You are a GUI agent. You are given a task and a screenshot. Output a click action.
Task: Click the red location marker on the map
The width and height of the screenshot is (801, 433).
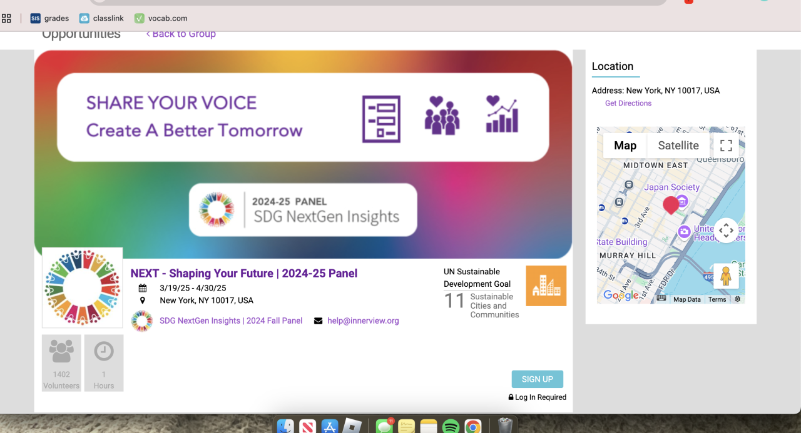[x=671, y=205]
